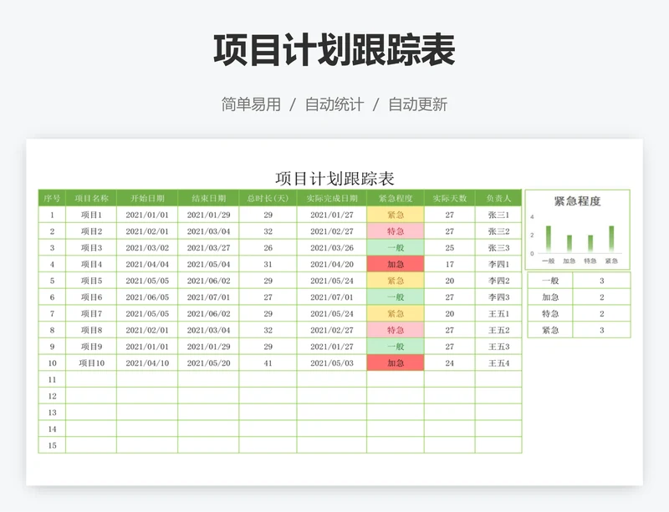Click the pink 特急 cell in 项目2 row

396,231
